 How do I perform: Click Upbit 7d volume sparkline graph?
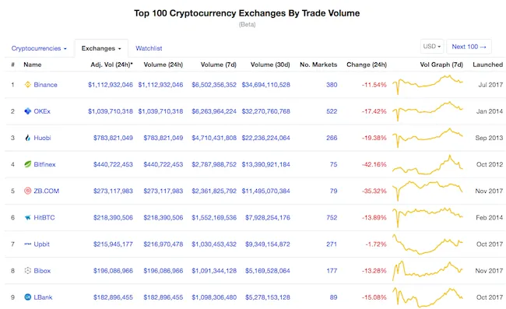pos(427,244)
